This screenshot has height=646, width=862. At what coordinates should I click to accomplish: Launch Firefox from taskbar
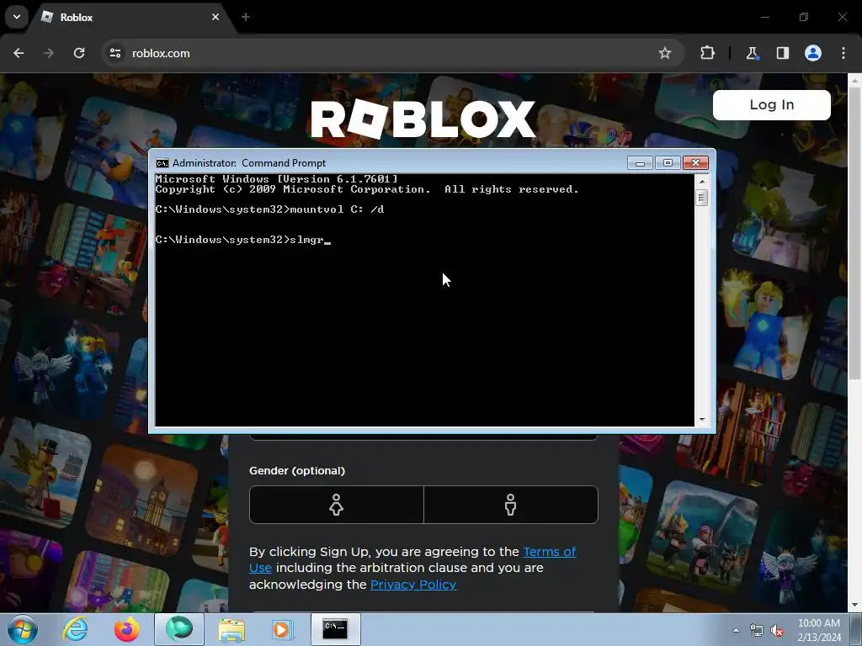126,629
